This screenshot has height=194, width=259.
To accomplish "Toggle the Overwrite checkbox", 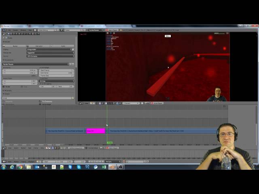I will point(4,101).
